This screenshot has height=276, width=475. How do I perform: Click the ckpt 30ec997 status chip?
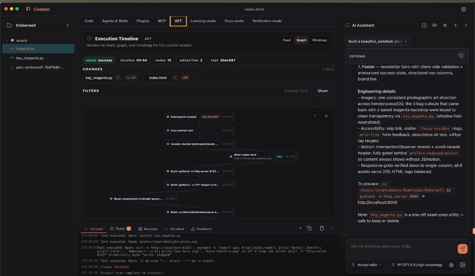pyautogui.click(x=223, y=60)
